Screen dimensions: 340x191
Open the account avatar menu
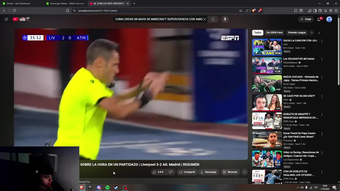pyautogui.click(x=329, y=19)
